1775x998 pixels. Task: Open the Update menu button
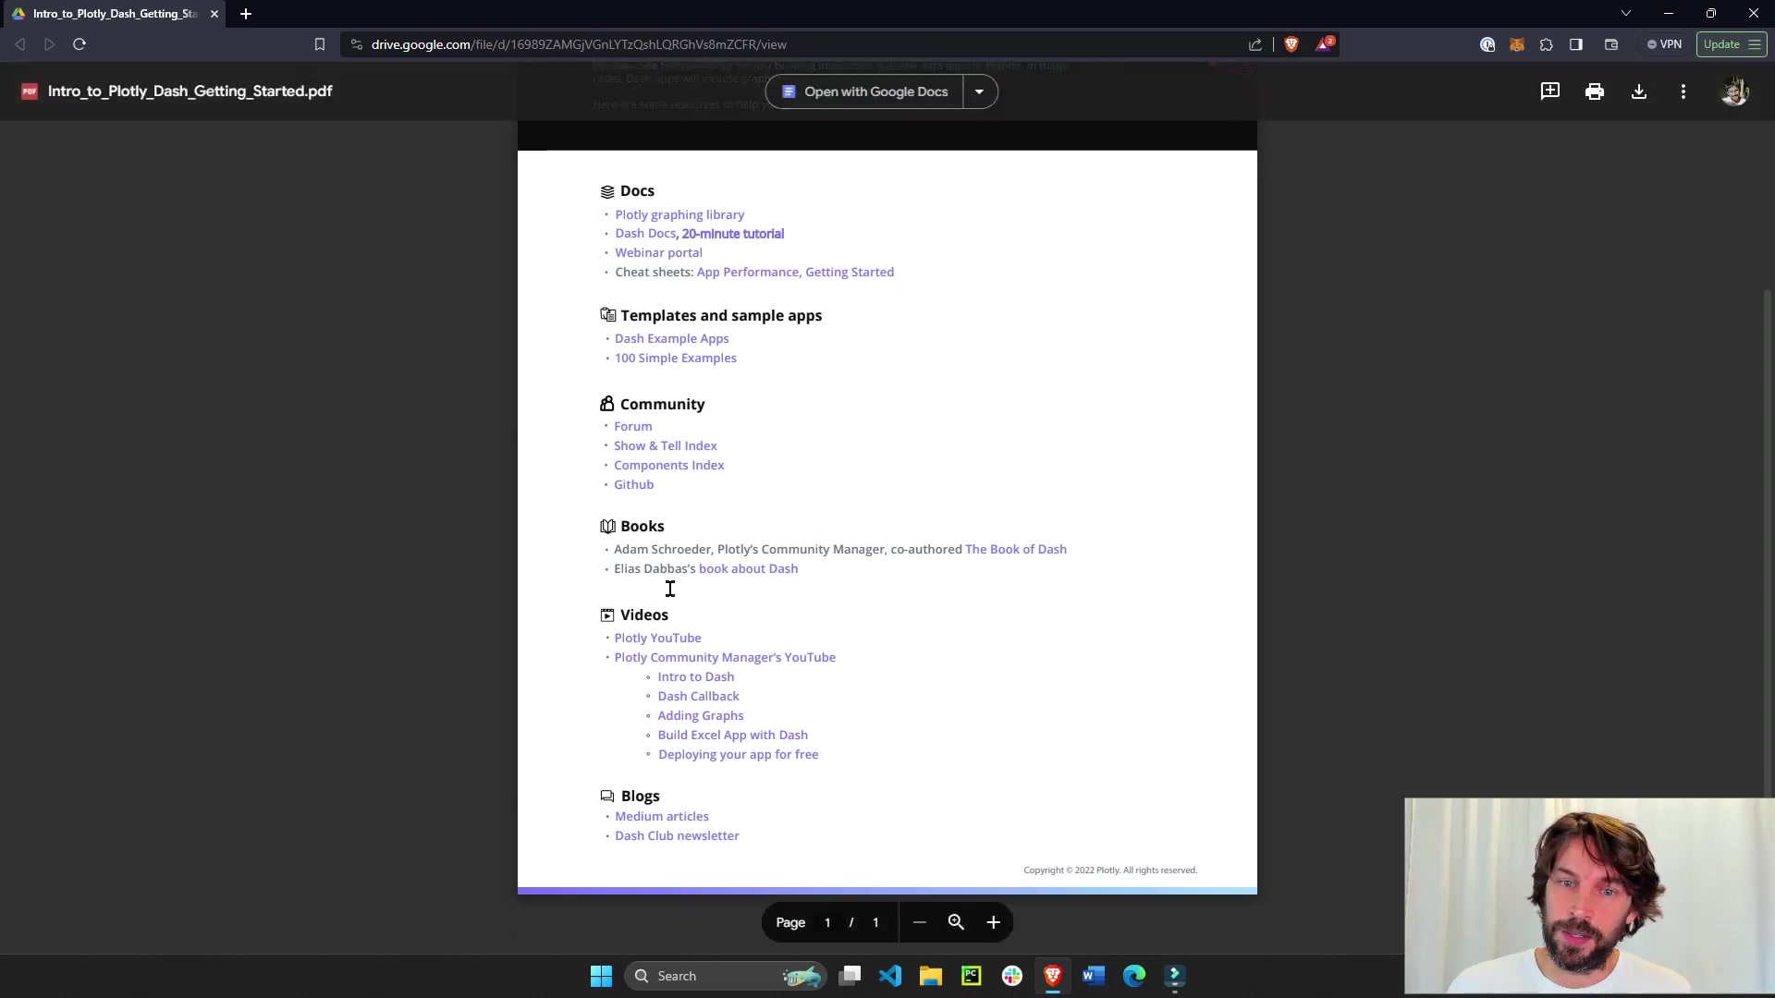point(1731,44)
